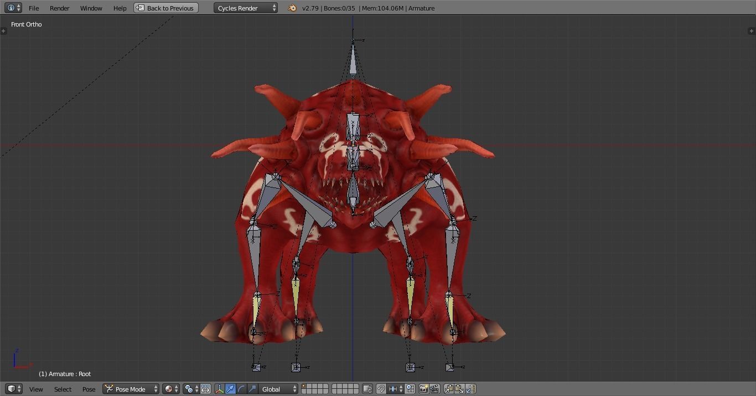Click the Mem:104.06M statistic in header
The image size is (756, 396).
coord(382,8)
